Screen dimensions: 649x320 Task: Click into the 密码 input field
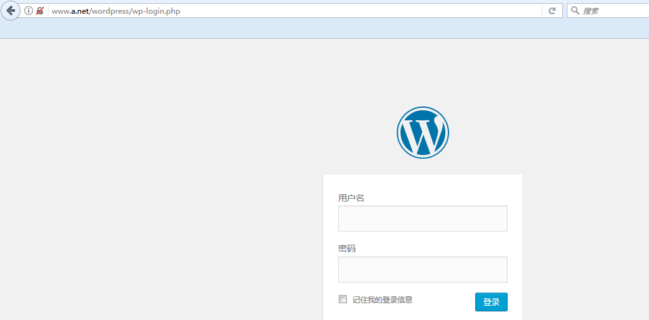pos(422,270)
